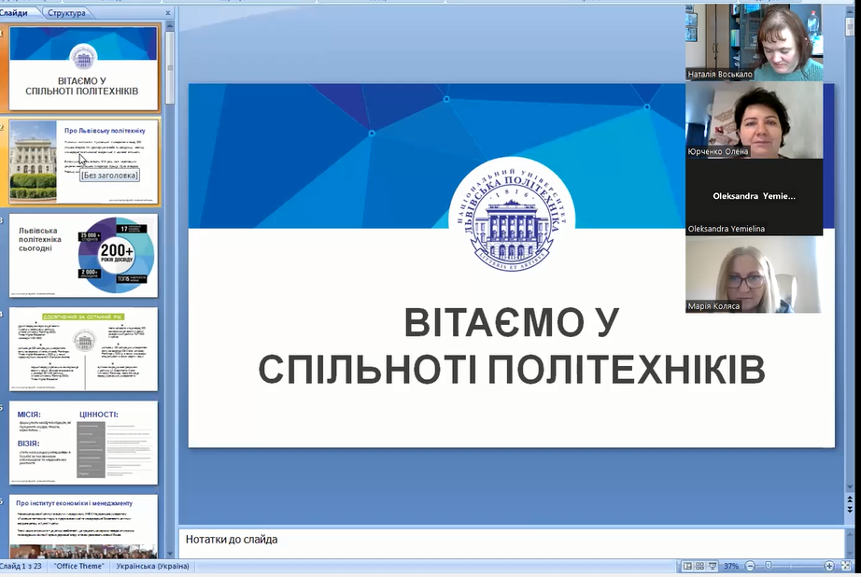
Task: Click the "Office Theme" status bar entry
Action: click(78, 566)
